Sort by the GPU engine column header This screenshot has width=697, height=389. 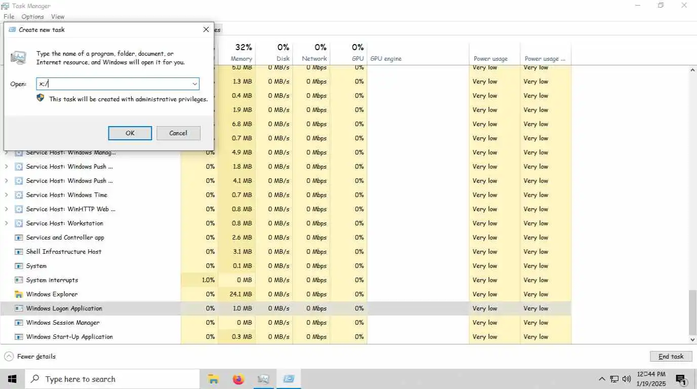point(418,53)
